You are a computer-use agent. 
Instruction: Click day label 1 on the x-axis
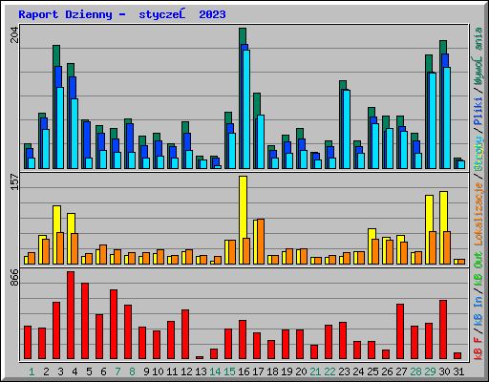click(32, 371)
